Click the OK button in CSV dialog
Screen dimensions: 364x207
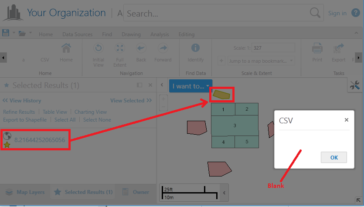point(334,157)
